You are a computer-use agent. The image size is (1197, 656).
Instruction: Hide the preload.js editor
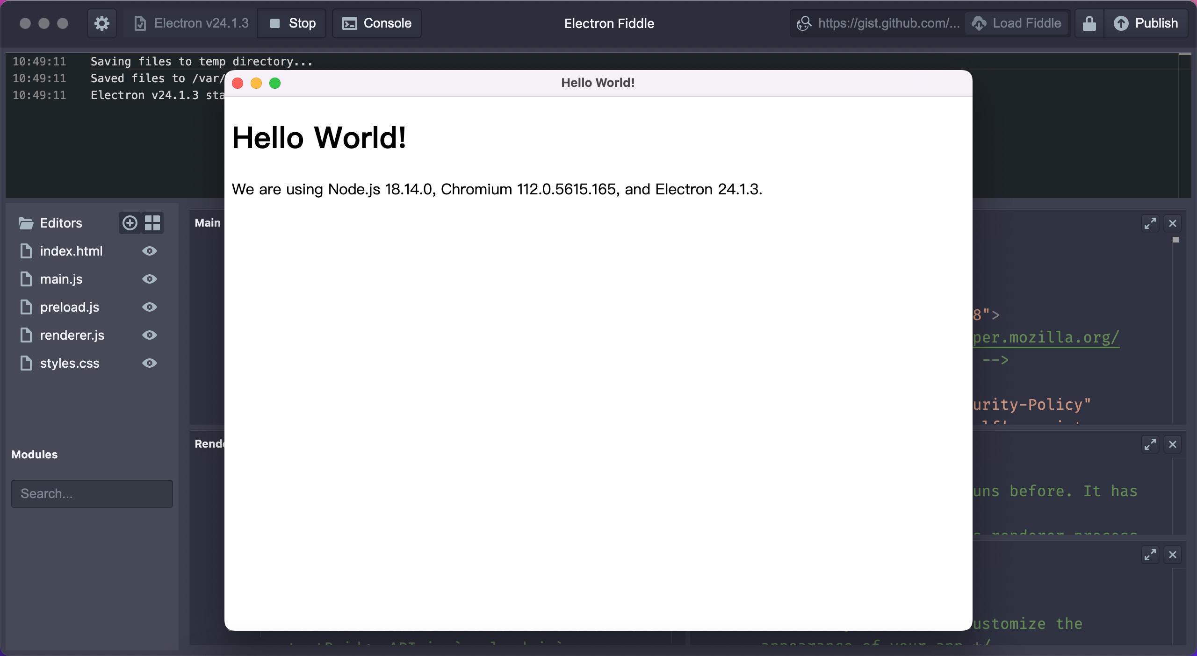150,307
